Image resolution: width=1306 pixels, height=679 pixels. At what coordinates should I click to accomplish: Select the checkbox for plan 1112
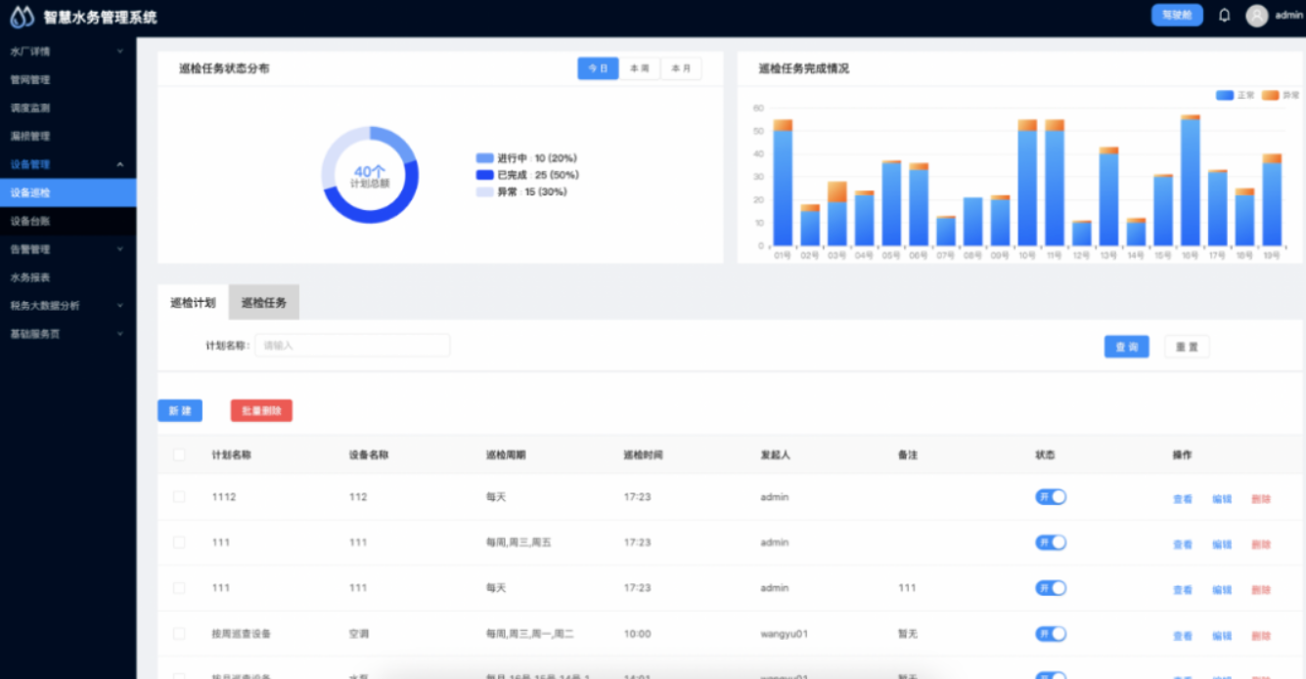tap(179, 497)
